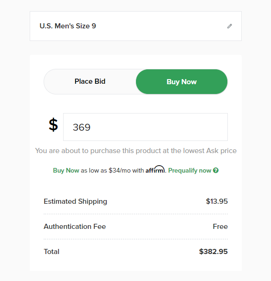The image size is (271, 281).
Task: Click the Affirm logo
Action: [155, 169]
